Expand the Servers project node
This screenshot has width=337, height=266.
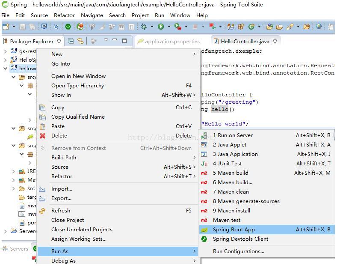click(x=6, y=231)
